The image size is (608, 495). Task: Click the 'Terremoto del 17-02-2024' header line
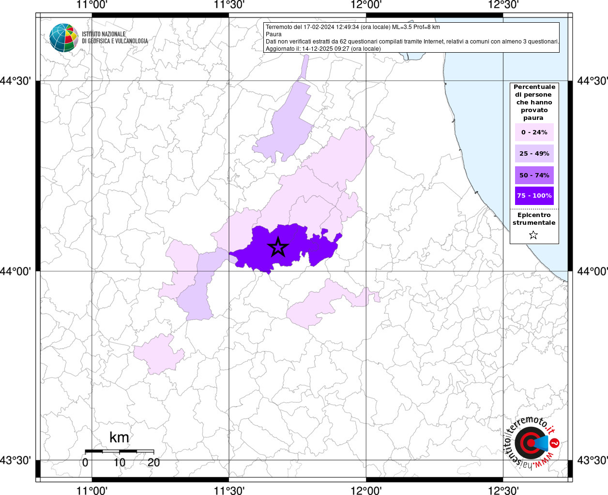(353, 27)
